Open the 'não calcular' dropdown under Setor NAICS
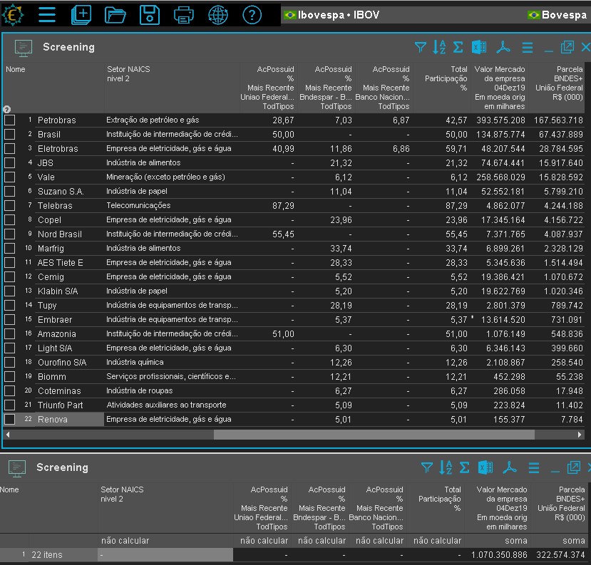The height and width of the screenshot is (565, 591). tap(165, 541)
